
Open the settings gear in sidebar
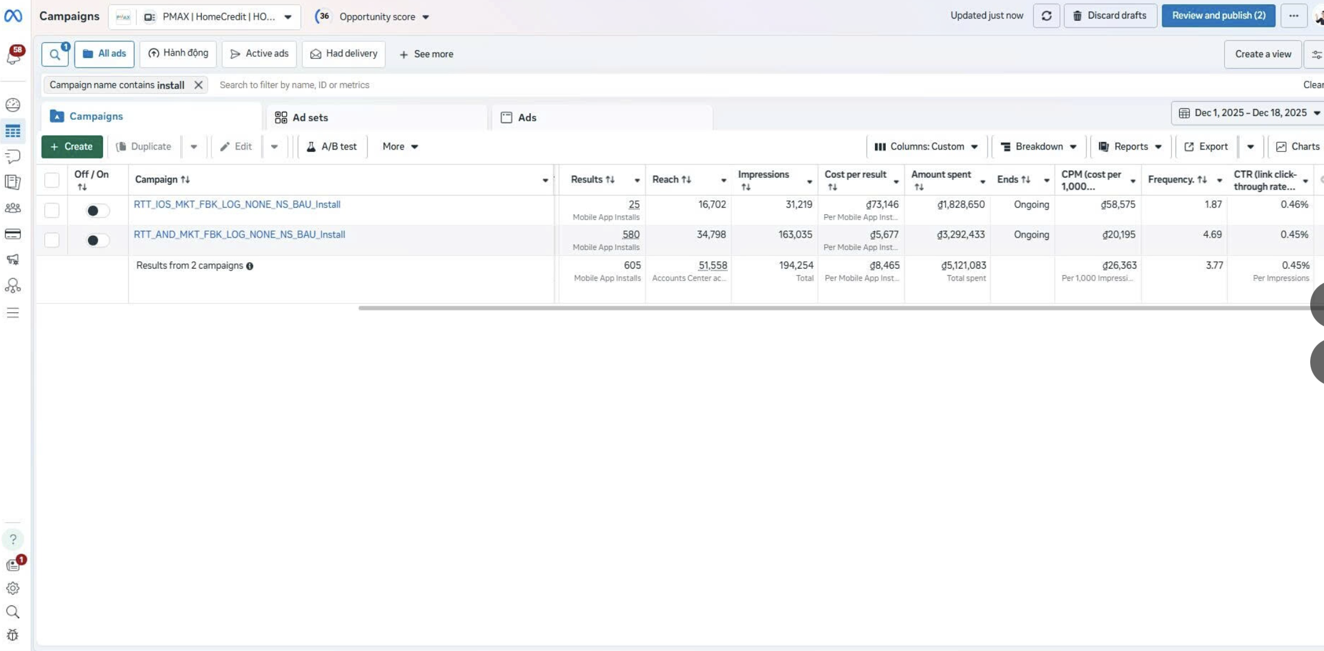point(13,588)
